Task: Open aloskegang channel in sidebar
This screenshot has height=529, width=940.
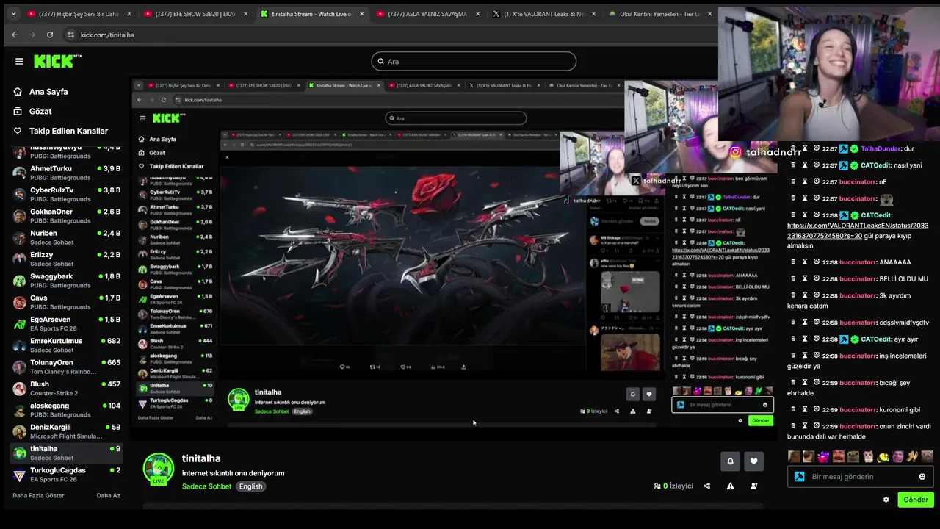Action: pos(66,410)
